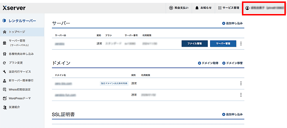
Task: Click the SSL証明書 section heading
Action: click(63, 115)
